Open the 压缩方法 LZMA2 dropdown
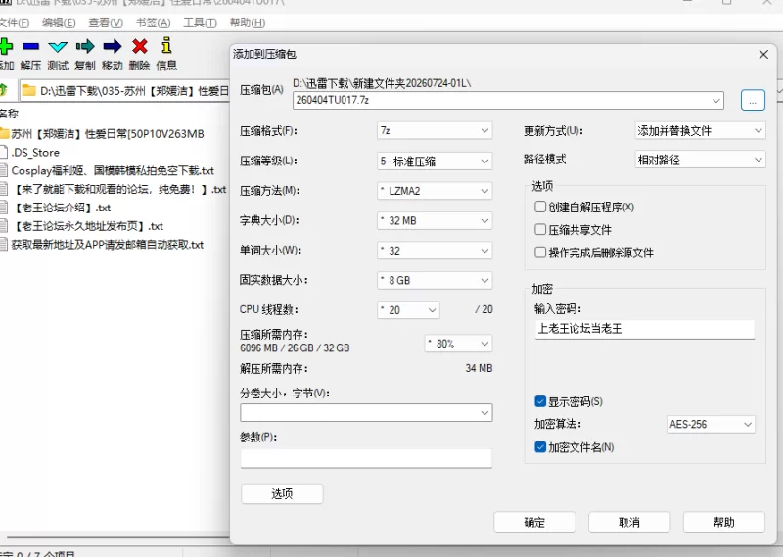Image resolution: width=783 pixels, height=557 pixels. pyautogui.click(x=435, y=191)
